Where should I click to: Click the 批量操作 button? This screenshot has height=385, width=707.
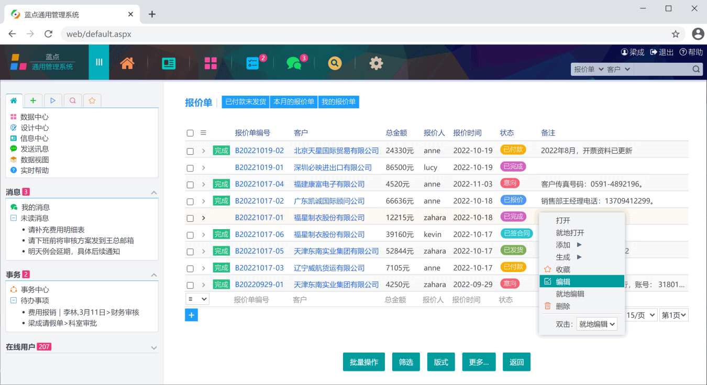click(x=364, y=362)
